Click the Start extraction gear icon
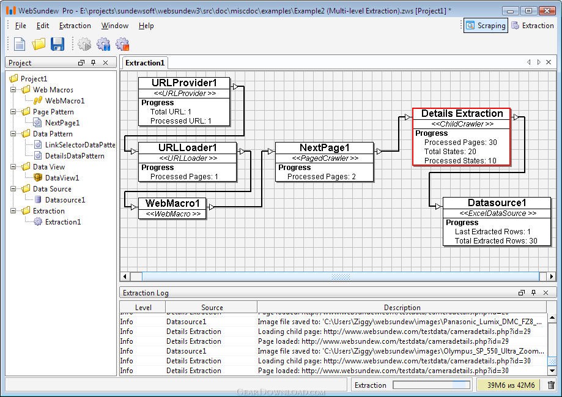This screenshot has width=562, height=397. [84, 44]
